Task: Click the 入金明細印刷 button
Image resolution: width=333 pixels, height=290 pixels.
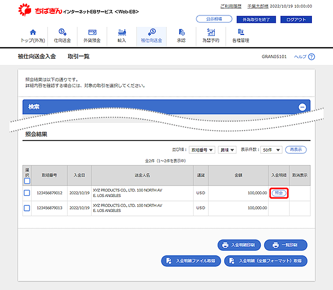Action: click(239, 245)
